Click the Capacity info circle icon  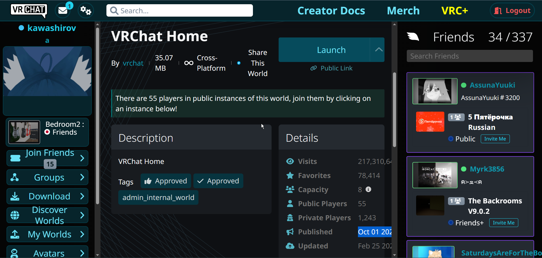pyautogui.click(x=368, y=189)
